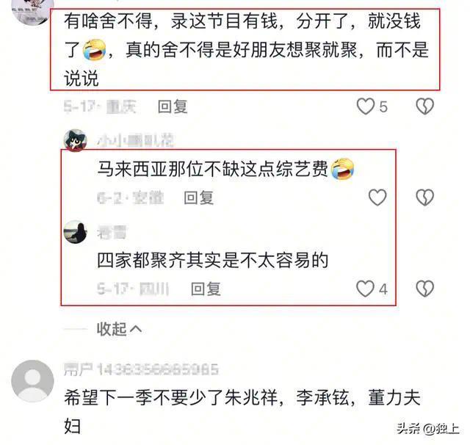
Task: Open the top-left partial avatar
Action: tap(32, 12)
